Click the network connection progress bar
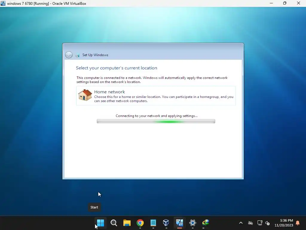This screenshot has width=306, height=230. [x=156, y=121]
